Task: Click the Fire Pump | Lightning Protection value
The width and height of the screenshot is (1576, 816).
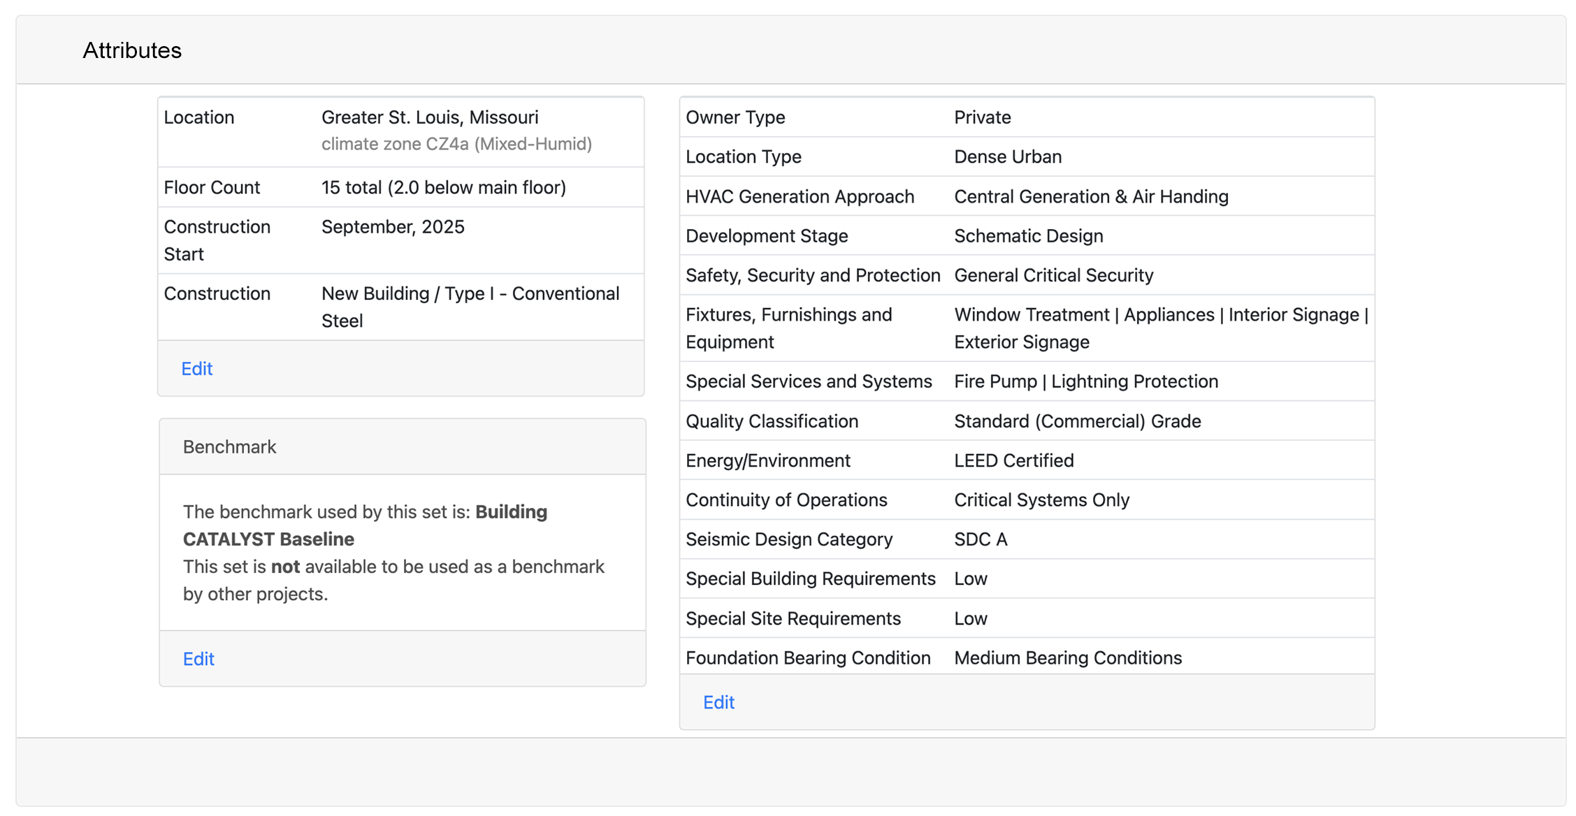Action: pyautogui.click(x=1085, y=381)
